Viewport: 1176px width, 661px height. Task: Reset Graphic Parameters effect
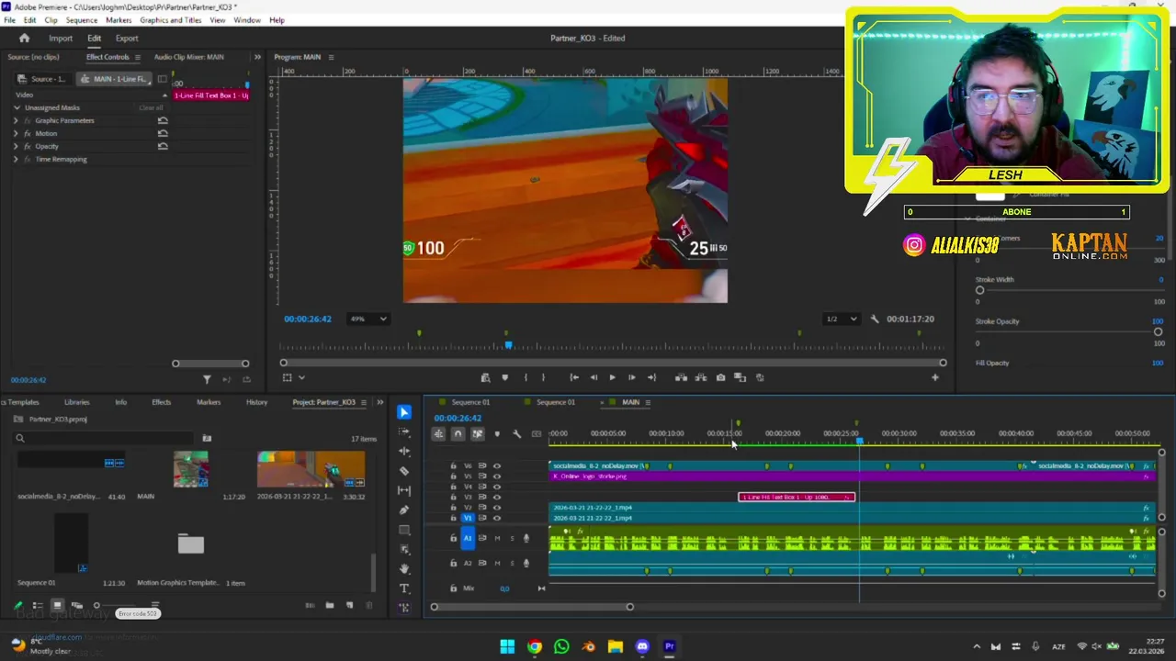click(x=163, y=120)
